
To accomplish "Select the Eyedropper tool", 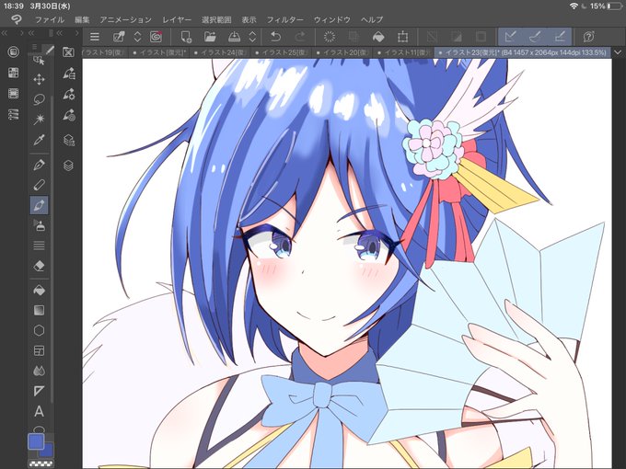I will tap(39, 140).
